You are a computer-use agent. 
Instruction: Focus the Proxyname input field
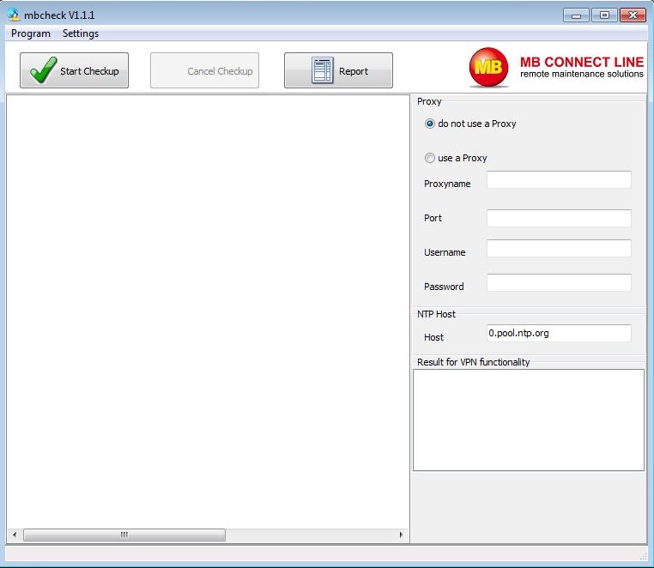pos(559,179)
